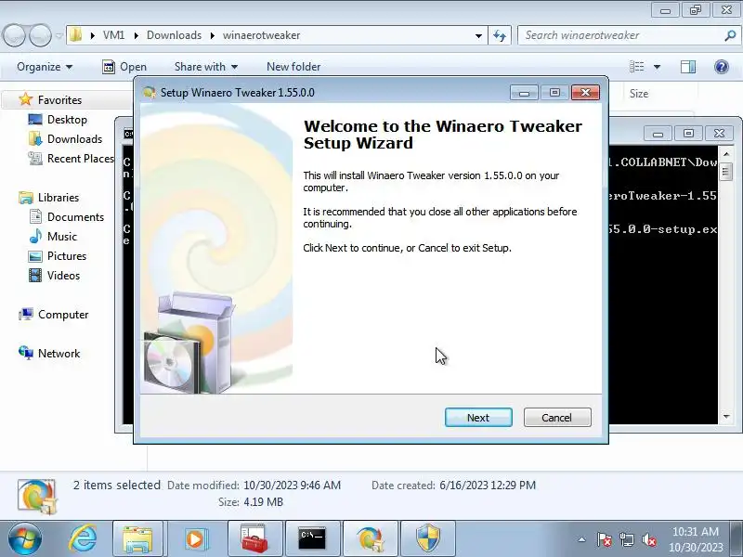The height and width of the screenshot is (557, 743).
Task: Launch Internet Explorer from the taskbar
Action: coord(83,539)
